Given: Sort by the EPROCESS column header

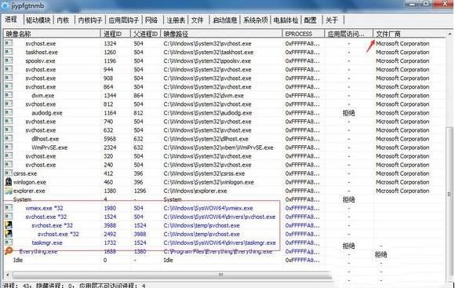Looking at the screenshot, I should click(x=304, y=34).
